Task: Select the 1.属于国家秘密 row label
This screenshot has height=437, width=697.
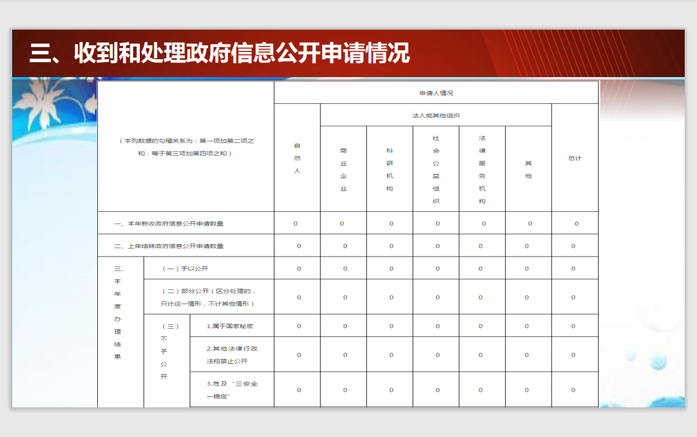Action: click(x=230, y=326)
